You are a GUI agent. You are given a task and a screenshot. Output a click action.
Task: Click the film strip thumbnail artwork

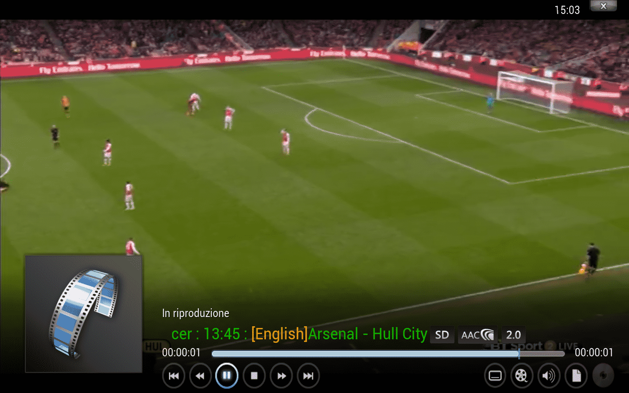click(x=83, y=314)
